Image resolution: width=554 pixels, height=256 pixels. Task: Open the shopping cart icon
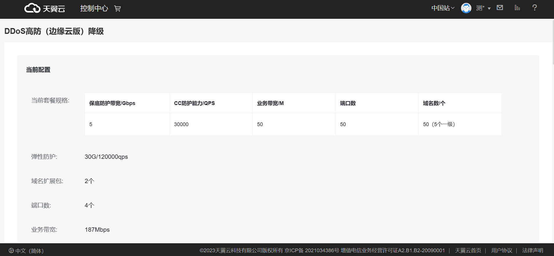pyautogui.click(x=117, y=9)
